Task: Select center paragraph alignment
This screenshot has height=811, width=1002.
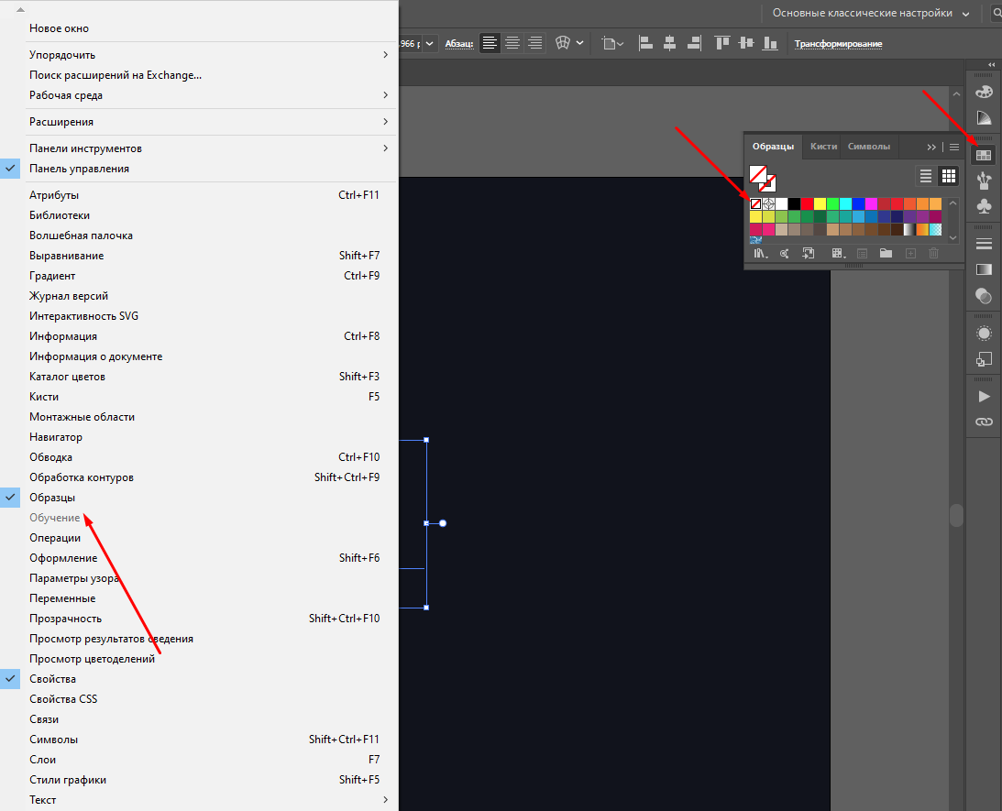Action: (512, 43)
